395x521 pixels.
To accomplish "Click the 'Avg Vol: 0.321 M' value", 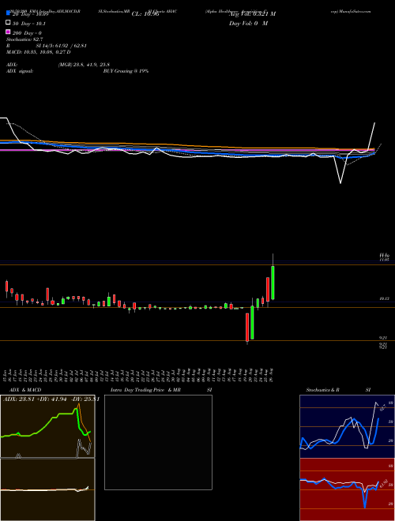I will pos(252,14).
